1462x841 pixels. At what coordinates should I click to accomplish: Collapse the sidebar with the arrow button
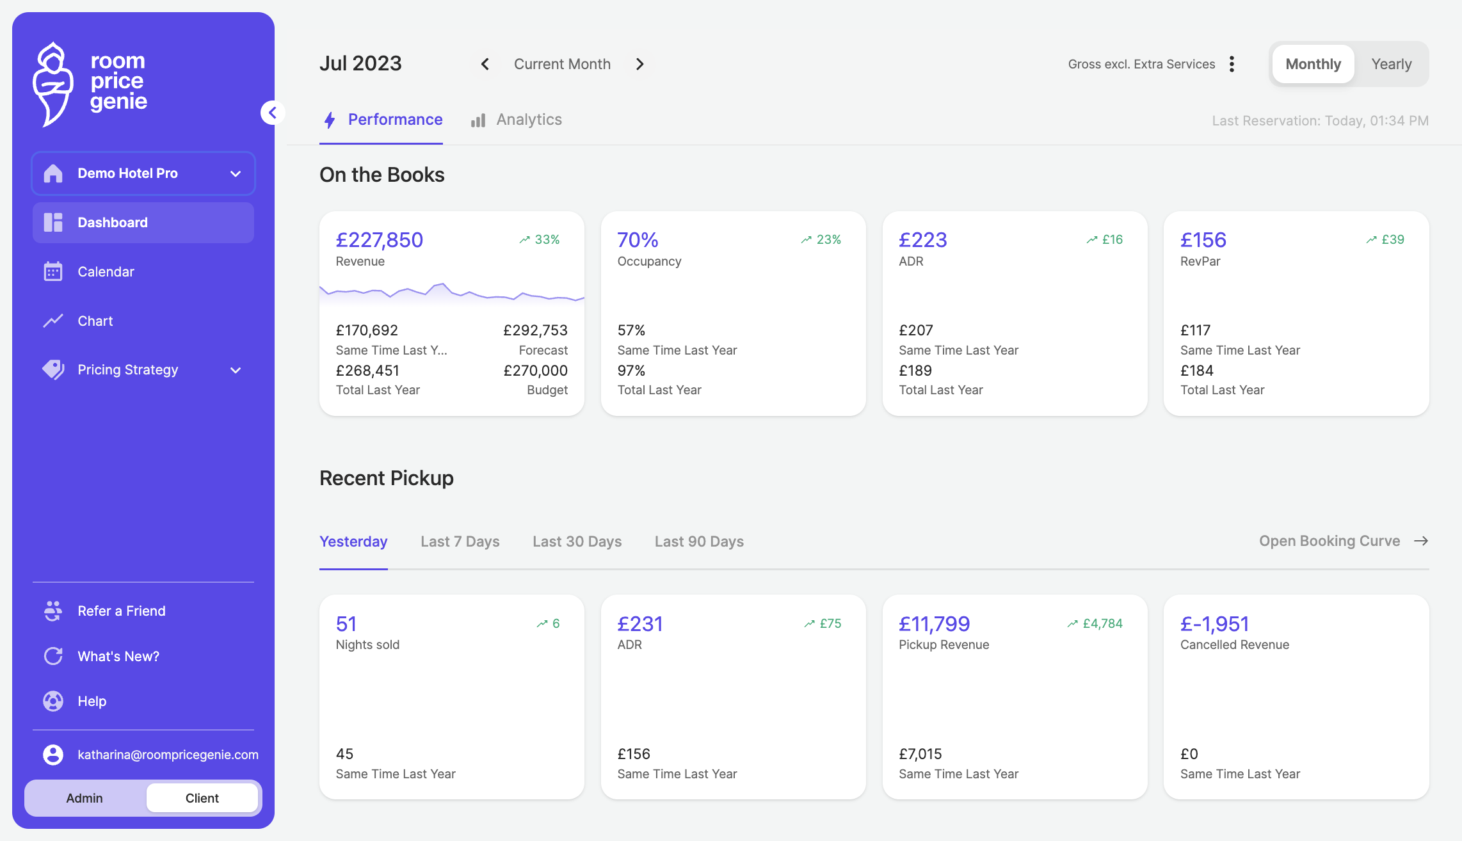click(273, 113)
